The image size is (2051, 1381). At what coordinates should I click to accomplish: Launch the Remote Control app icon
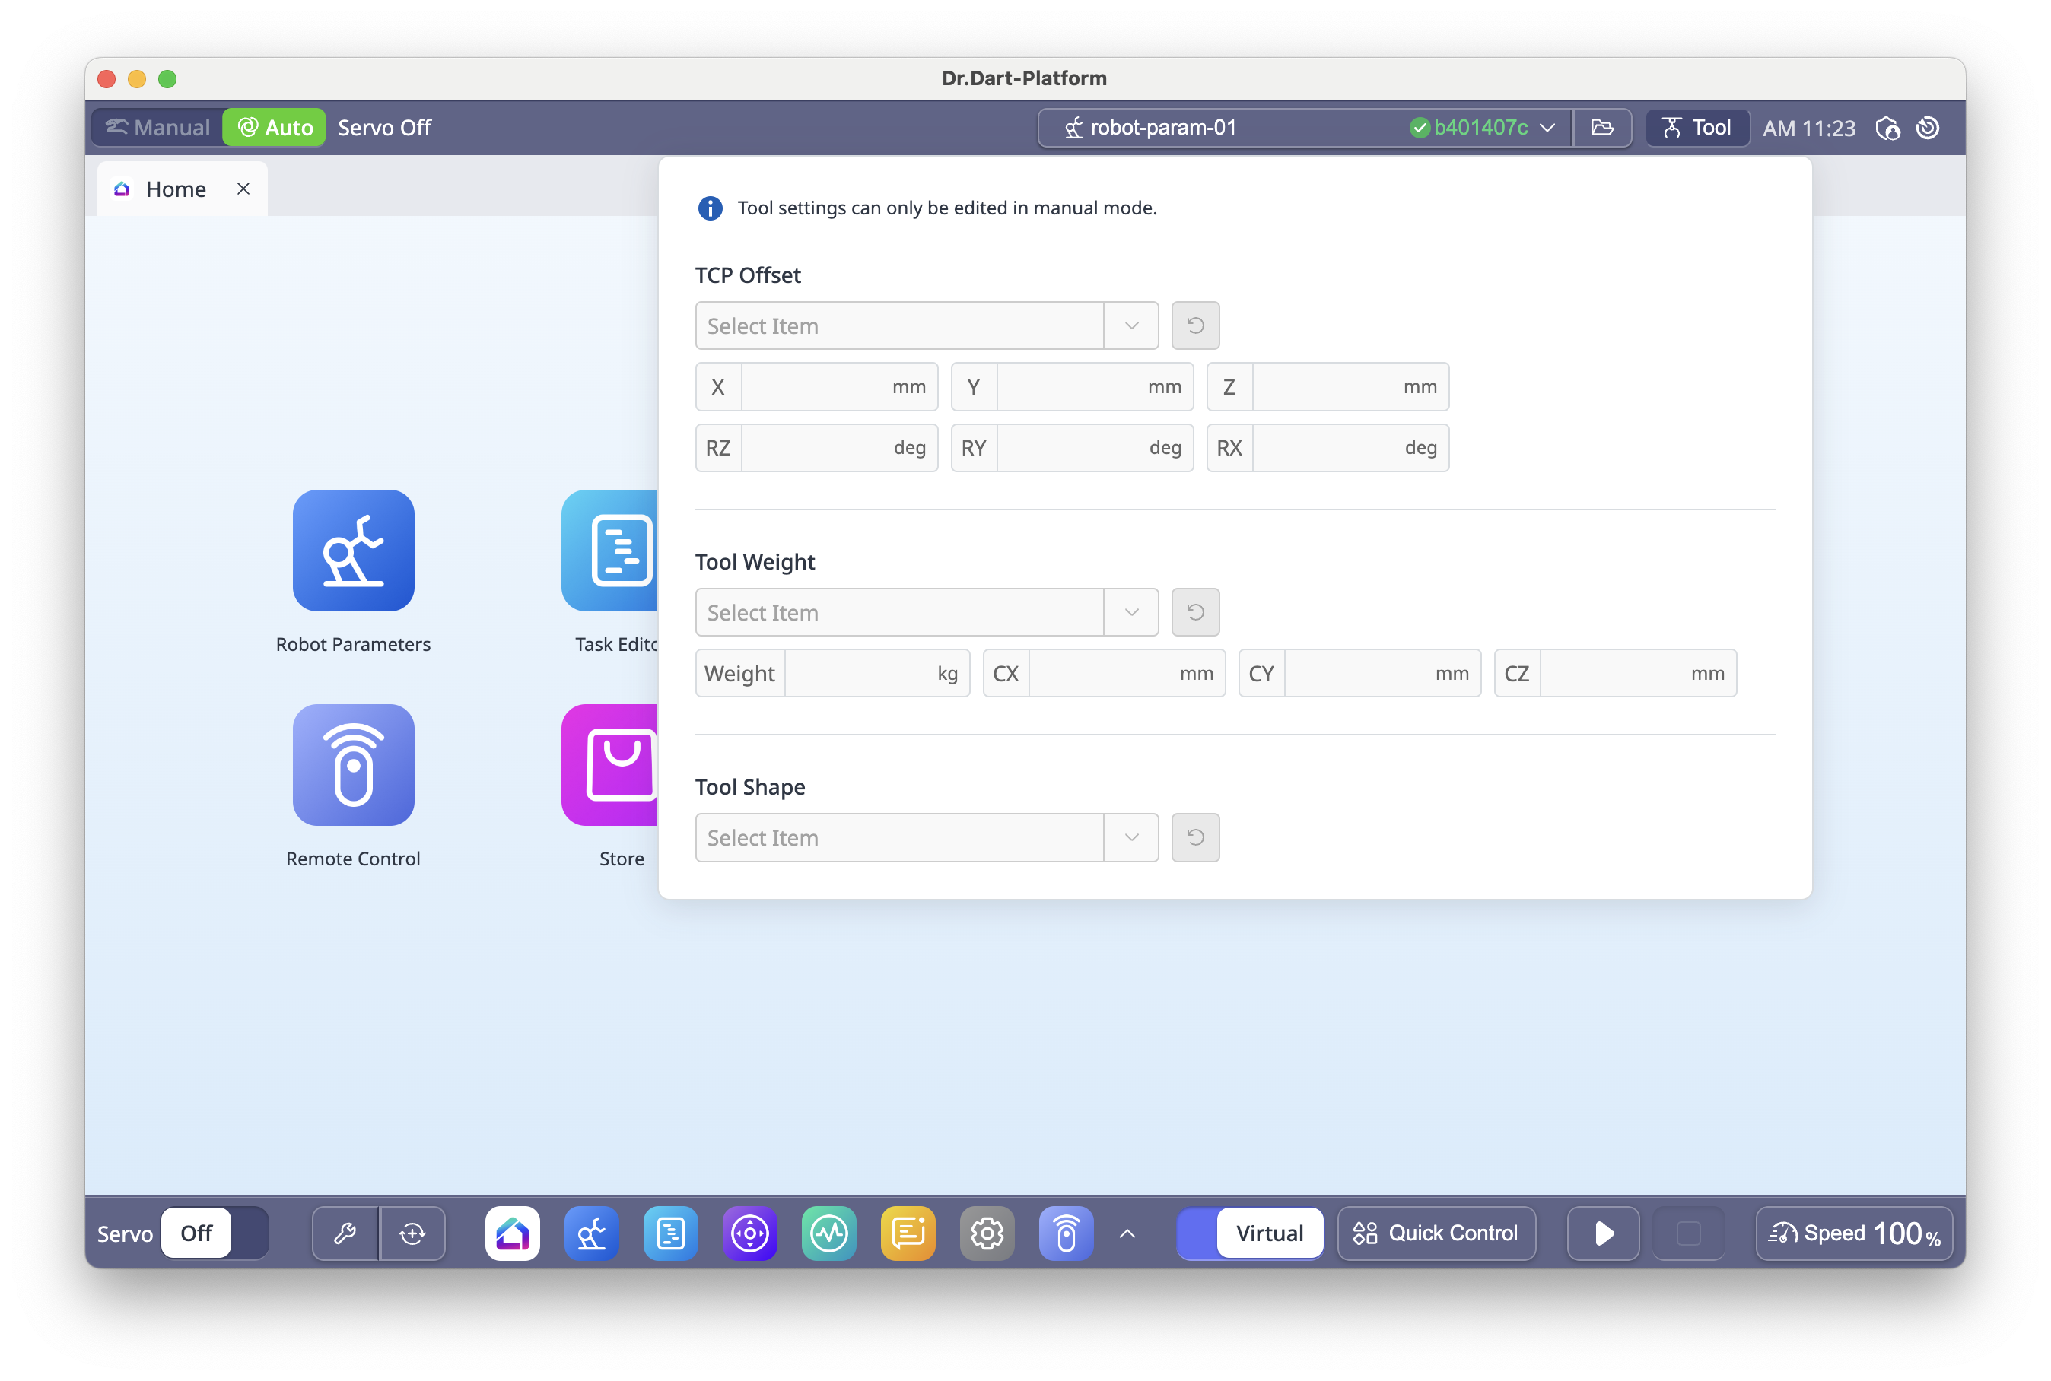pos(353,764)
